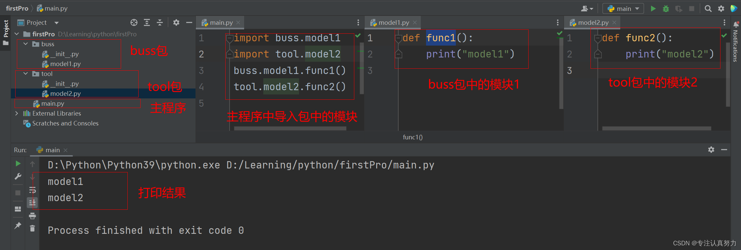Click func1() breadcrumb below the editor
The width and height of the screenshot is (741, 250).
[413, 137]
